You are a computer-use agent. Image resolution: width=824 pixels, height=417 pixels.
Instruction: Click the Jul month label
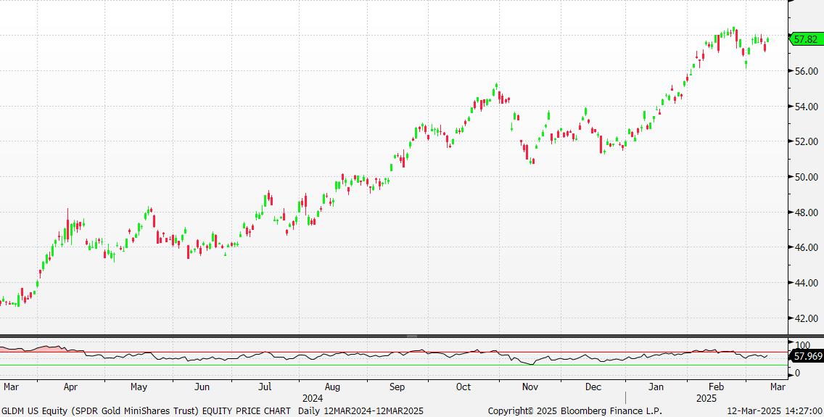pyautogui.click(x=265, y=387)
